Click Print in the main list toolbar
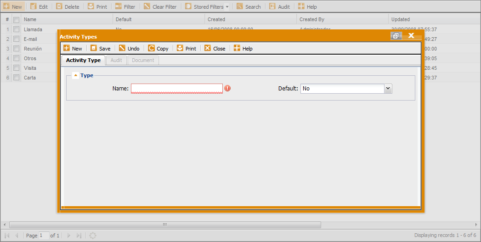 97,6
